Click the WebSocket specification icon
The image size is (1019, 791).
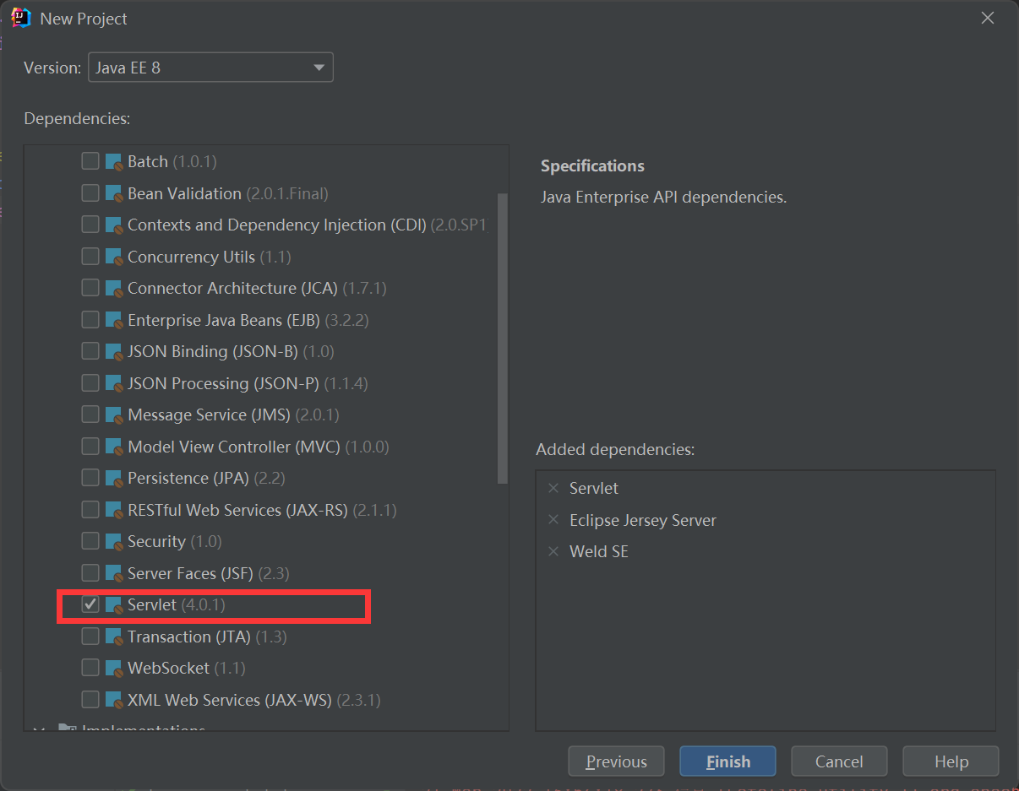tap(115, 668)
